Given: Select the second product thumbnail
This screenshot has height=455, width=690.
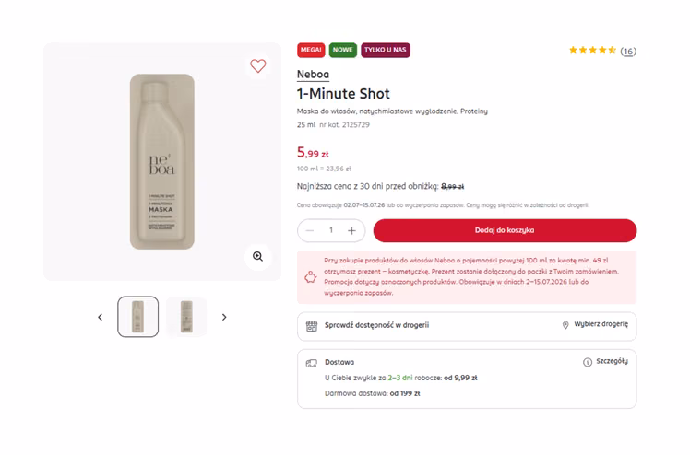Looking at the screenshot, I should point(186,317).
